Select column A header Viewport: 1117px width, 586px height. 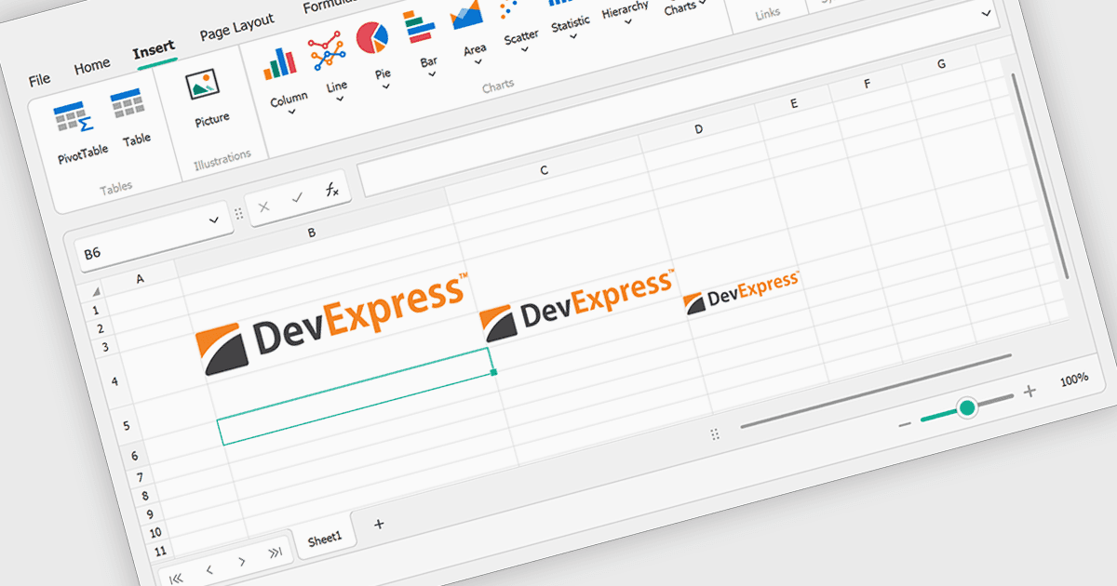(x=141, y=279)
